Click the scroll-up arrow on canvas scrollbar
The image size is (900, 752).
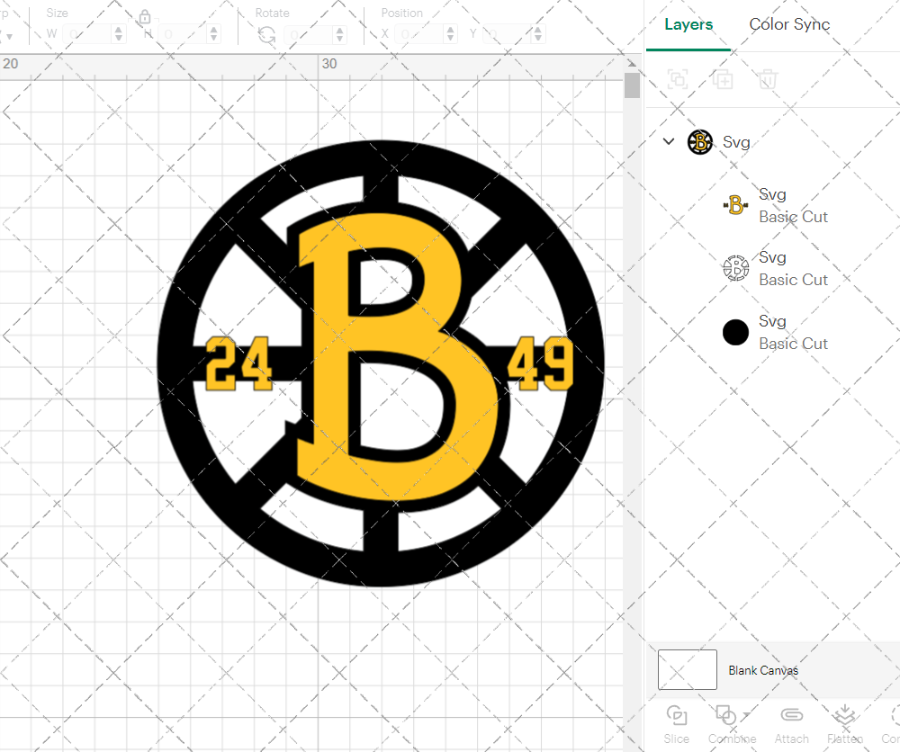632,63
